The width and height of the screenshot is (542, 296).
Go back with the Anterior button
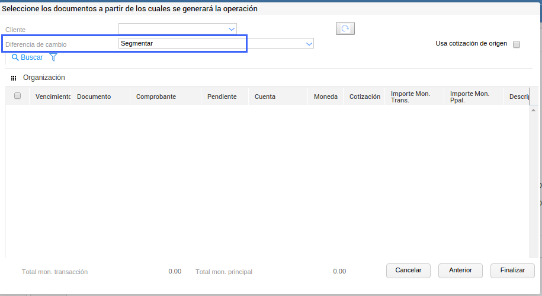460,271
